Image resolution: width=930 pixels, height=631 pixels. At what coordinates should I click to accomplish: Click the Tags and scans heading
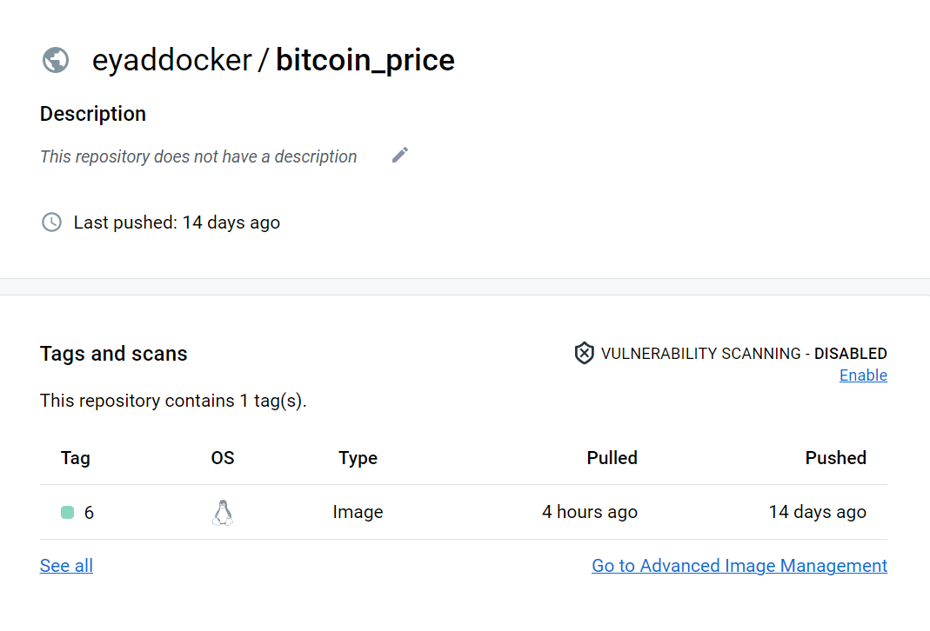click(x=114, y=354)
